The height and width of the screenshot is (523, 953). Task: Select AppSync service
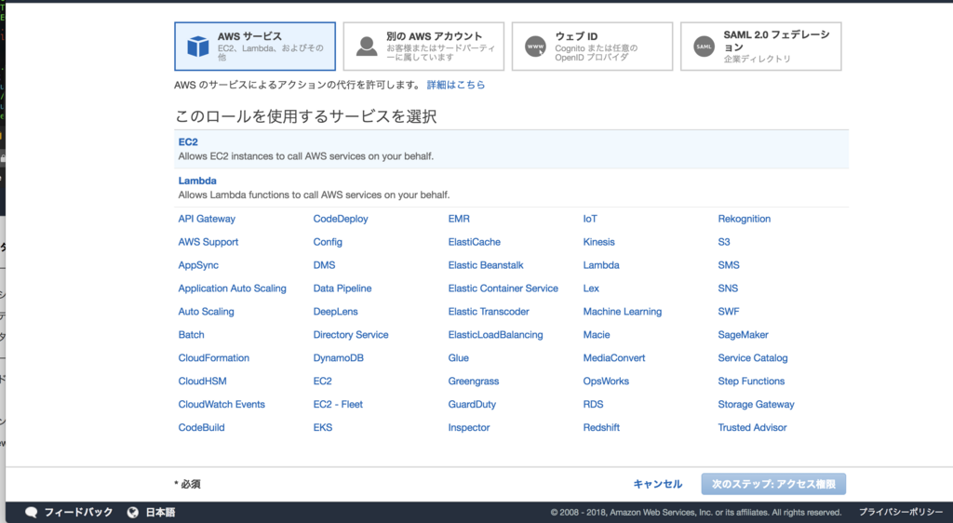point(198,265)
